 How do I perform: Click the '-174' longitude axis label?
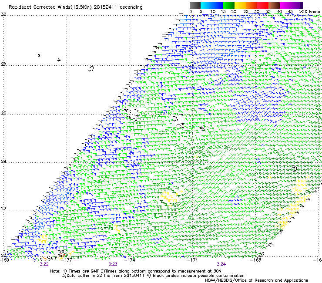pyautogui.click(x=130, y=260)
